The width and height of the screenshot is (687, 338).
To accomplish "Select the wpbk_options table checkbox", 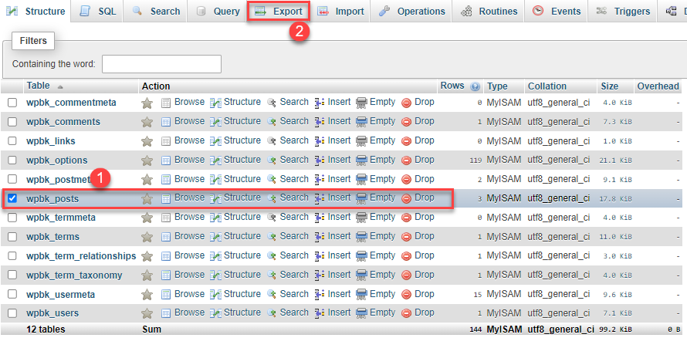I will [x=12, y=161].
